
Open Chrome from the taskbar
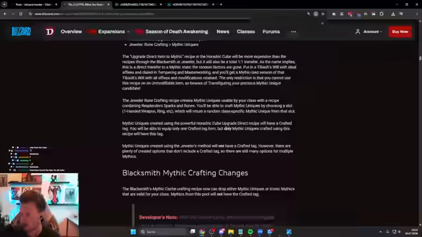pyautogui.click(x=202, y=232)
